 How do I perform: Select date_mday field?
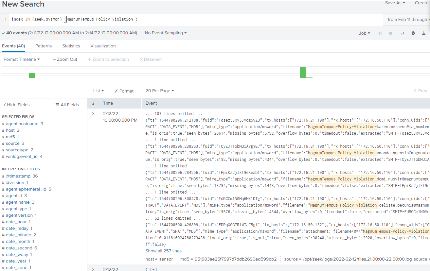17,229
